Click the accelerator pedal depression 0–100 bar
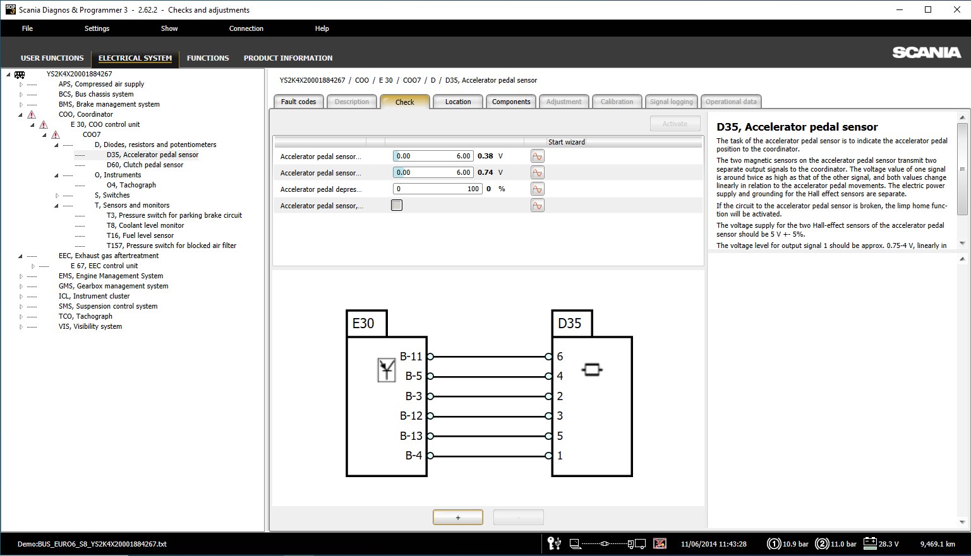971x556 pixels. (x=437, y=189)
